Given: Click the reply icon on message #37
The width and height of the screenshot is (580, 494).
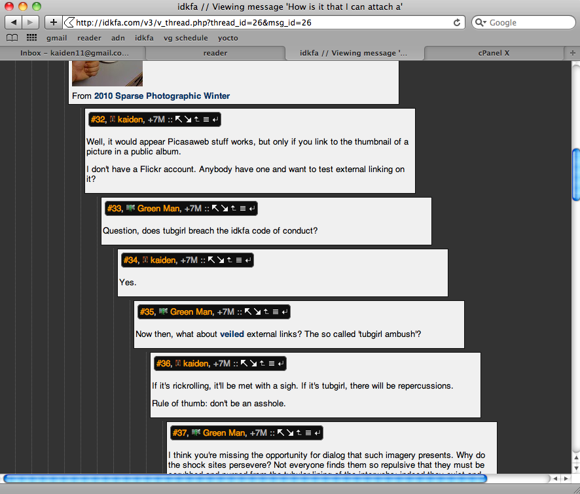Looking at the screenshot, I should click(x=317, y=433).
